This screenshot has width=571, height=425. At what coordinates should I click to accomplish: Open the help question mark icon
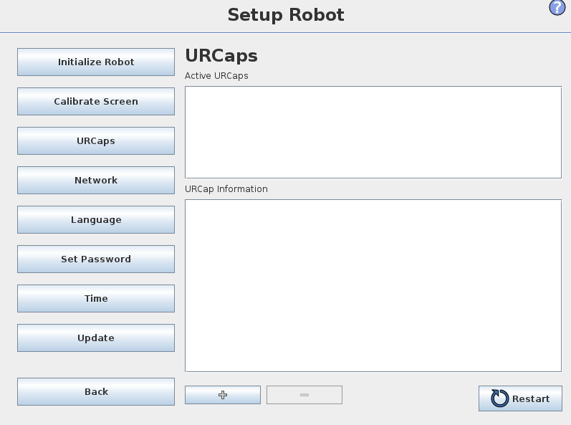pyautogui.click(x=557, y=8)
